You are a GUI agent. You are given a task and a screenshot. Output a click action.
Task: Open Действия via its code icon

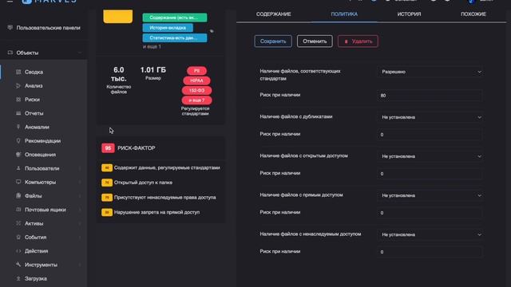pyautogui.click(x=18, y=251)
